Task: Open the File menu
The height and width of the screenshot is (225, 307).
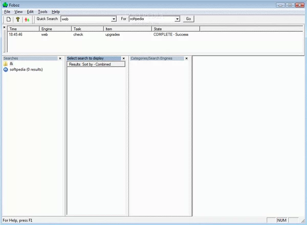Action: 7,12
